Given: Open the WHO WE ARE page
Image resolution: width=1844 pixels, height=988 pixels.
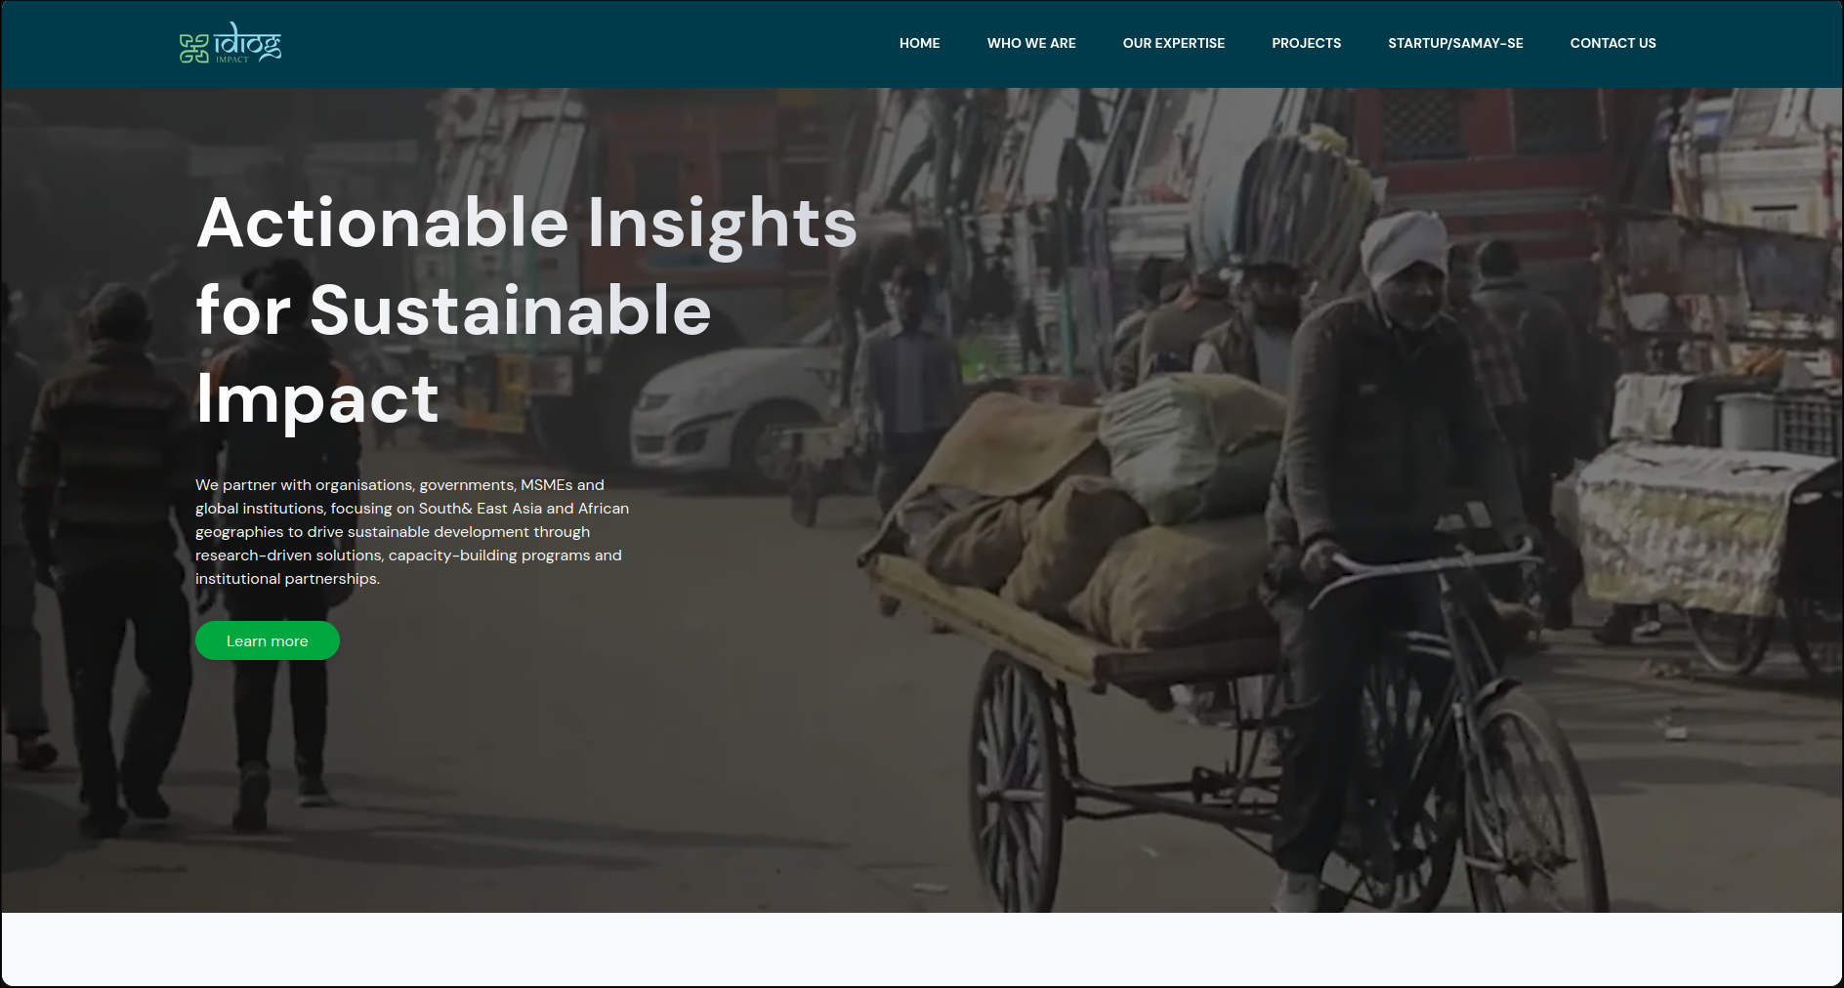Looking at the screenshot, I should (x=1031, y=43).
